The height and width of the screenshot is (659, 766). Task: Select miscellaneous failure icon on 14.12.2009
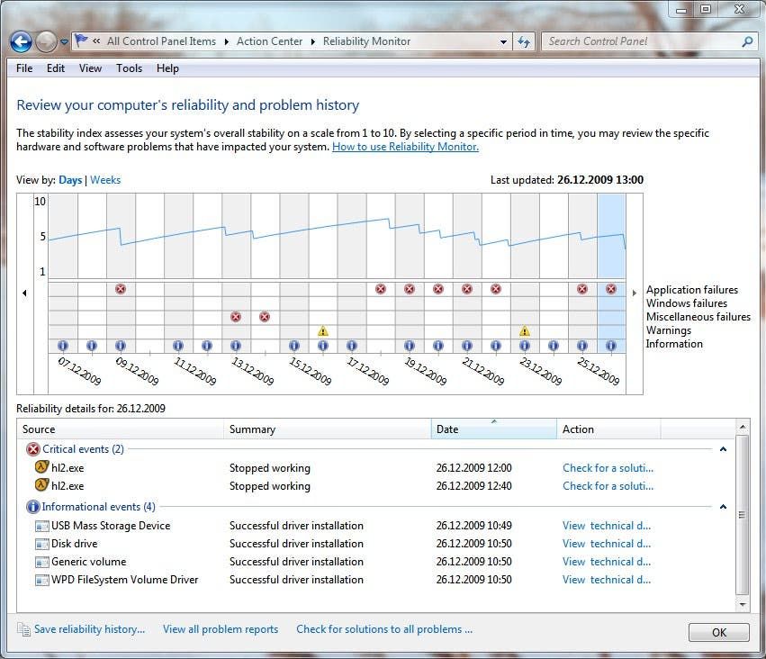pyautogui.click(x=265, y=317)
